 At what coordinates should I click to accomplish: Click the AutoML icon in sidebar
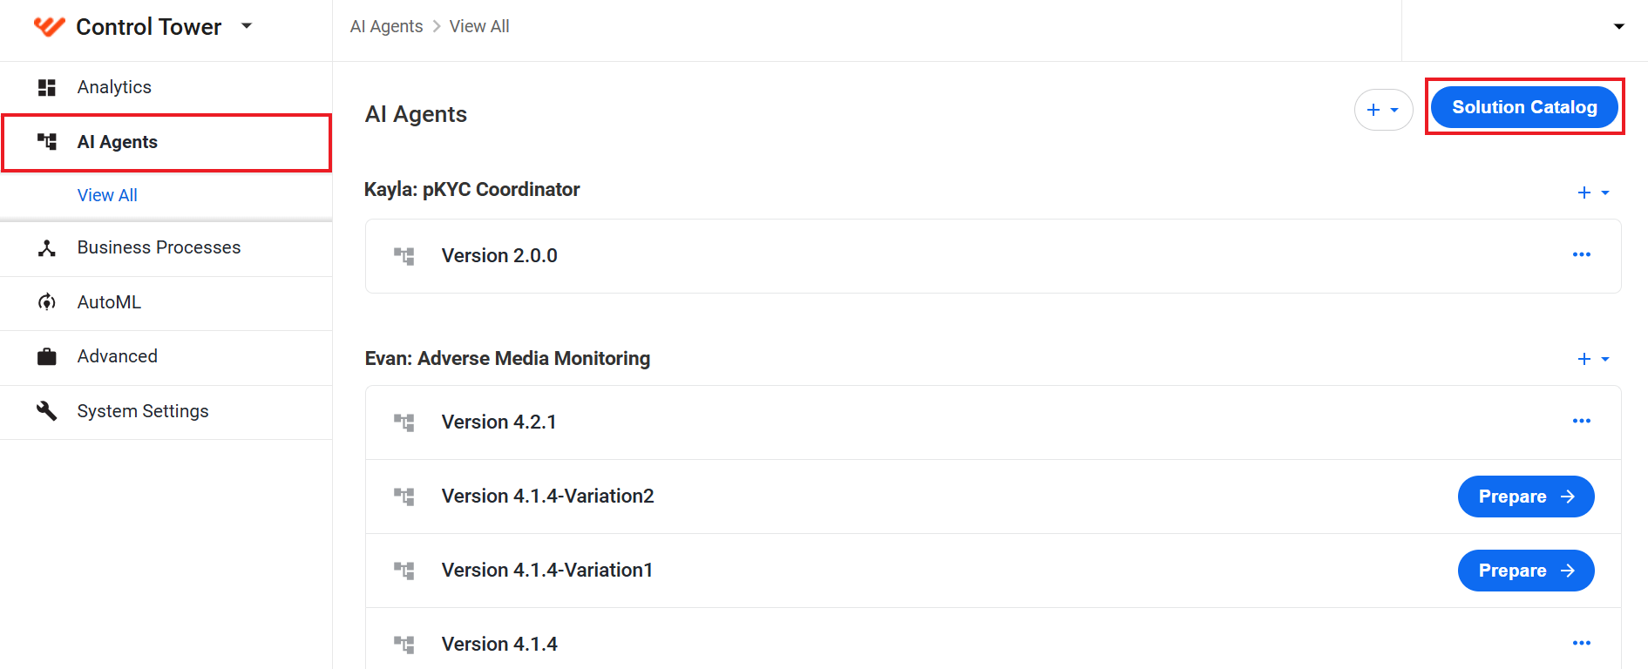pyautogui.click(x=47, y=302)
